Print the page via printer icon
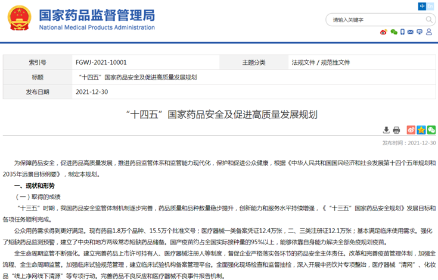This screenshot has height=280, width=438. [396, 130]
